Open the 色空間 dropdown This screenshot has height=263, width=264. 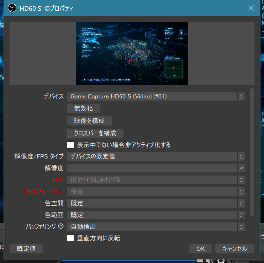click(156, 203)
